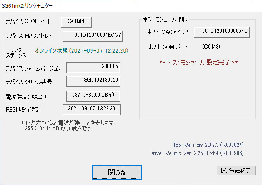The width and height of the screenshot is (262, 185).
Task: Click the serial number field SG6102130029
Action: pos(93,81)
